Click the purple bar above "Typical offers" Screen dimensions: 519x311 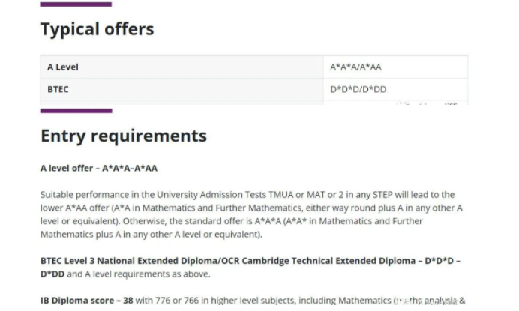point(76,4)
